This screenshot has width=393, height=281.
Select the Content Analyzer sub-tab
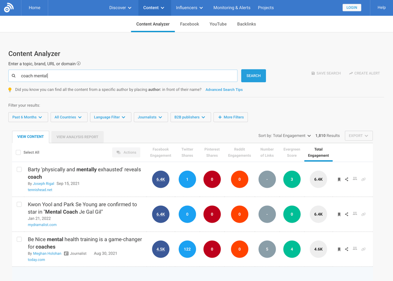(x=153, y=24)
